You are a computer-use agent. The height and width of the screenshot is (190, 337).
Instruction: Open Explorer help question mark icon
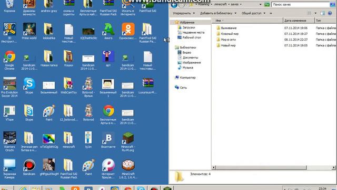click(330, 13)
